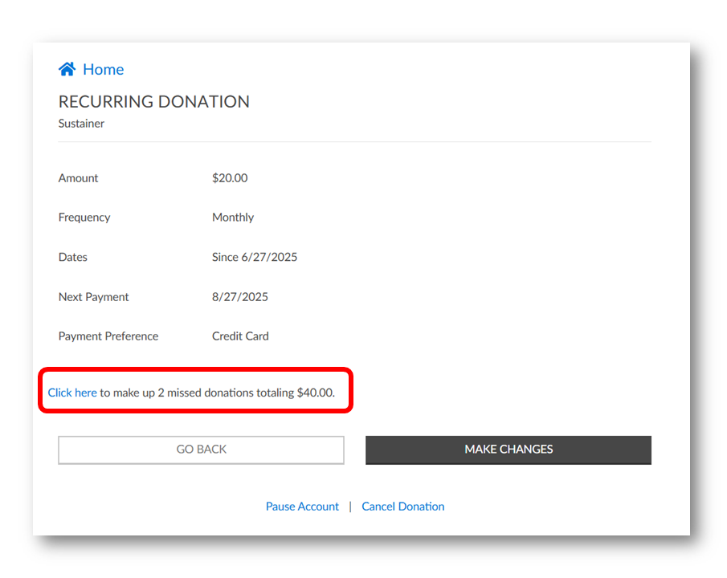The image size is (727, 578).
Task: Select the $20.00 amount value
Action: click(x=230, y=178)
